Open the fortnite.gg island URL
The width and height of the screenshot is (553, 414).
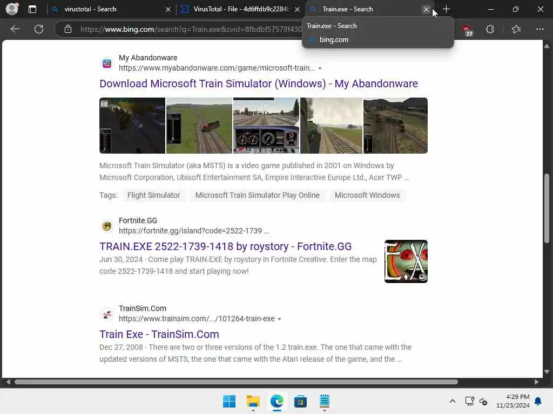pyautogui.click(x=193, y=231)
